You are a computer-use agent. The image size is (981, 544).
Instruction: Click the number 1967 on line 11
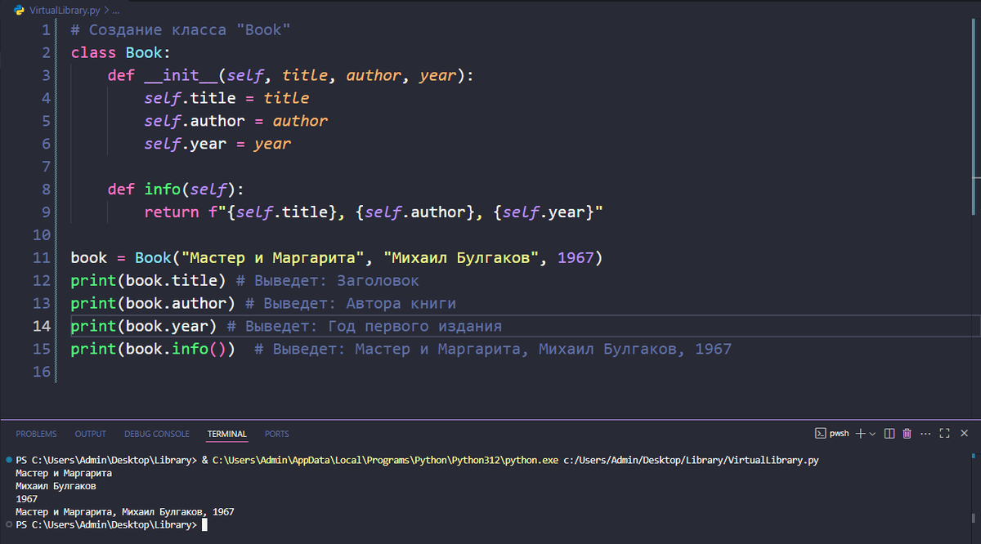(575, 258)
